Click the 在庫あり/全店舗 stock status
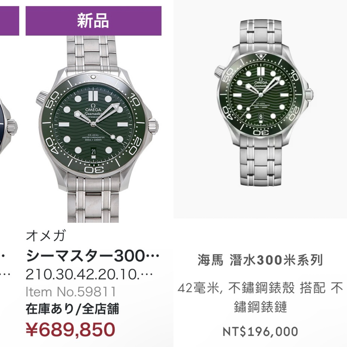The height and width of the screenshot is (347, 347). coord(72,309)
